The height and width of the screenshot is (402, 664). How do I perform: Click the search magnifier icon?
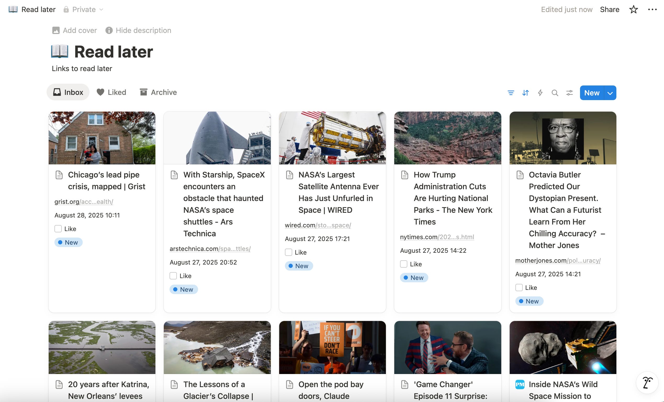(x=555, y=93)
